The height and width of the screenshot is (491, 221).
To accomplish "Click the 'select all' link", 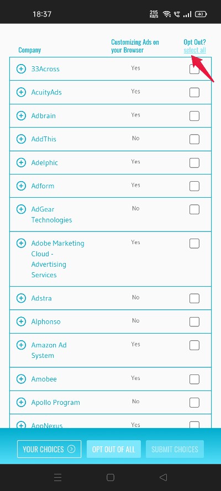I will click(x=194, y=50).
